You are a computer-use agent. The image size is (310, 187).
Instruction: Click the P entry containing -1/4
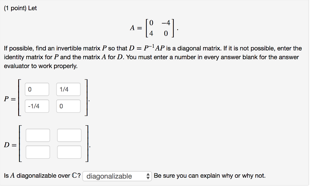coord(37,106)
